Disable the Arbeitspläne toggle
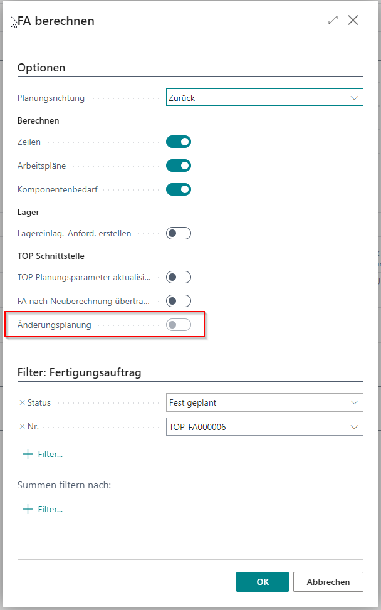381x610 pixels. (179, 166)
